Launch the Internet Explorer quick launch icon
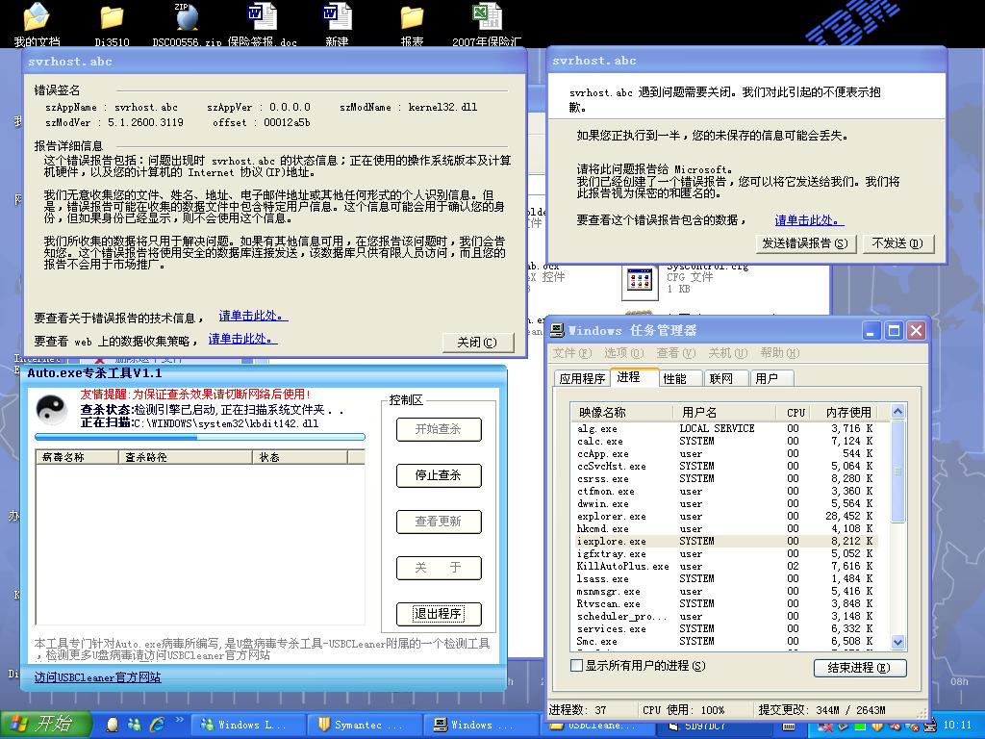 (157, 725)
